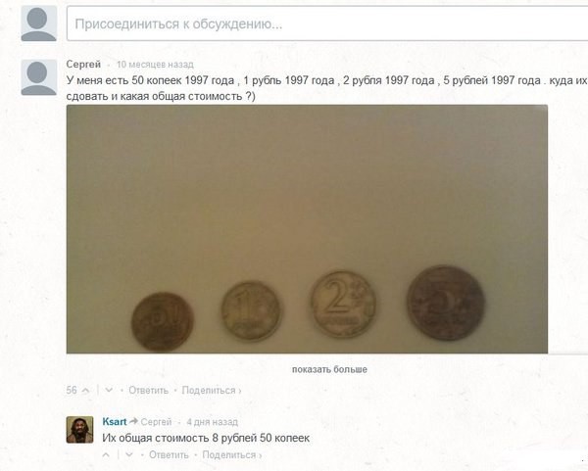Screen dimensions: 588x471
Task: Open Сергей's default avatar icon
Action: click(38, 77)
